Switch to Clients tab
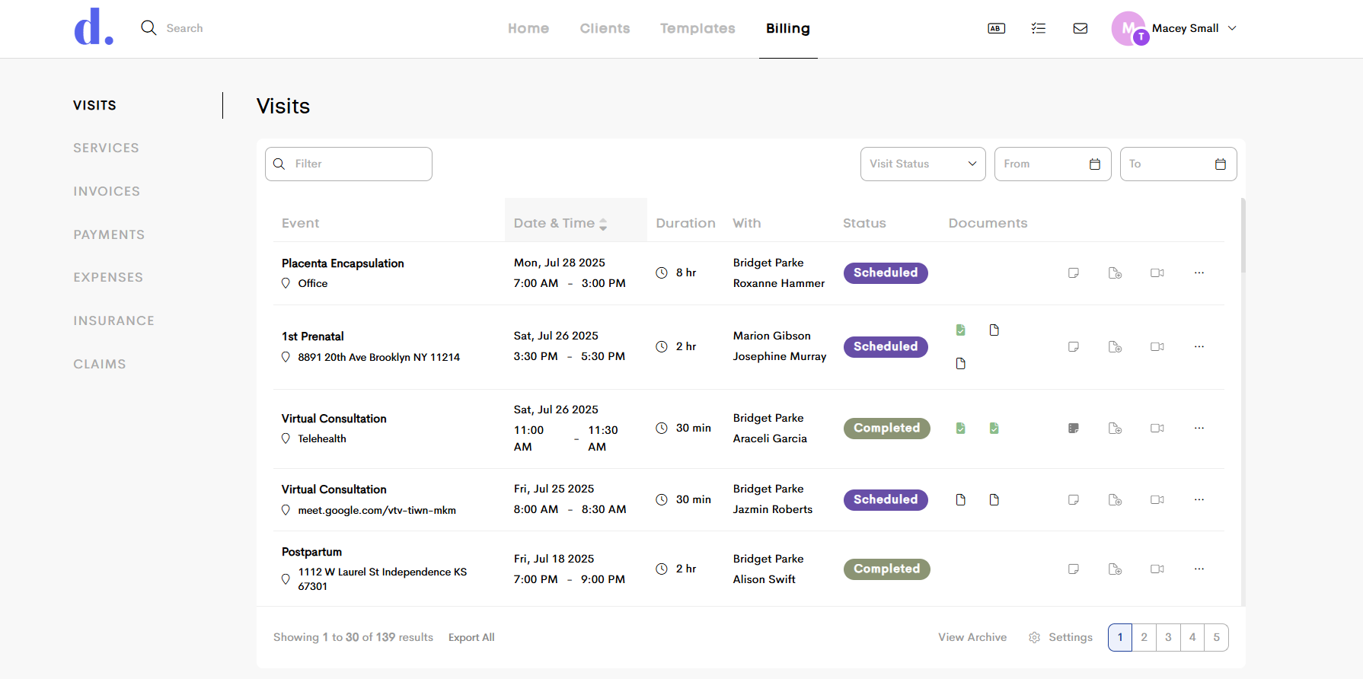Viewport: 1363px width, 679px height. (x=605, y=28)
